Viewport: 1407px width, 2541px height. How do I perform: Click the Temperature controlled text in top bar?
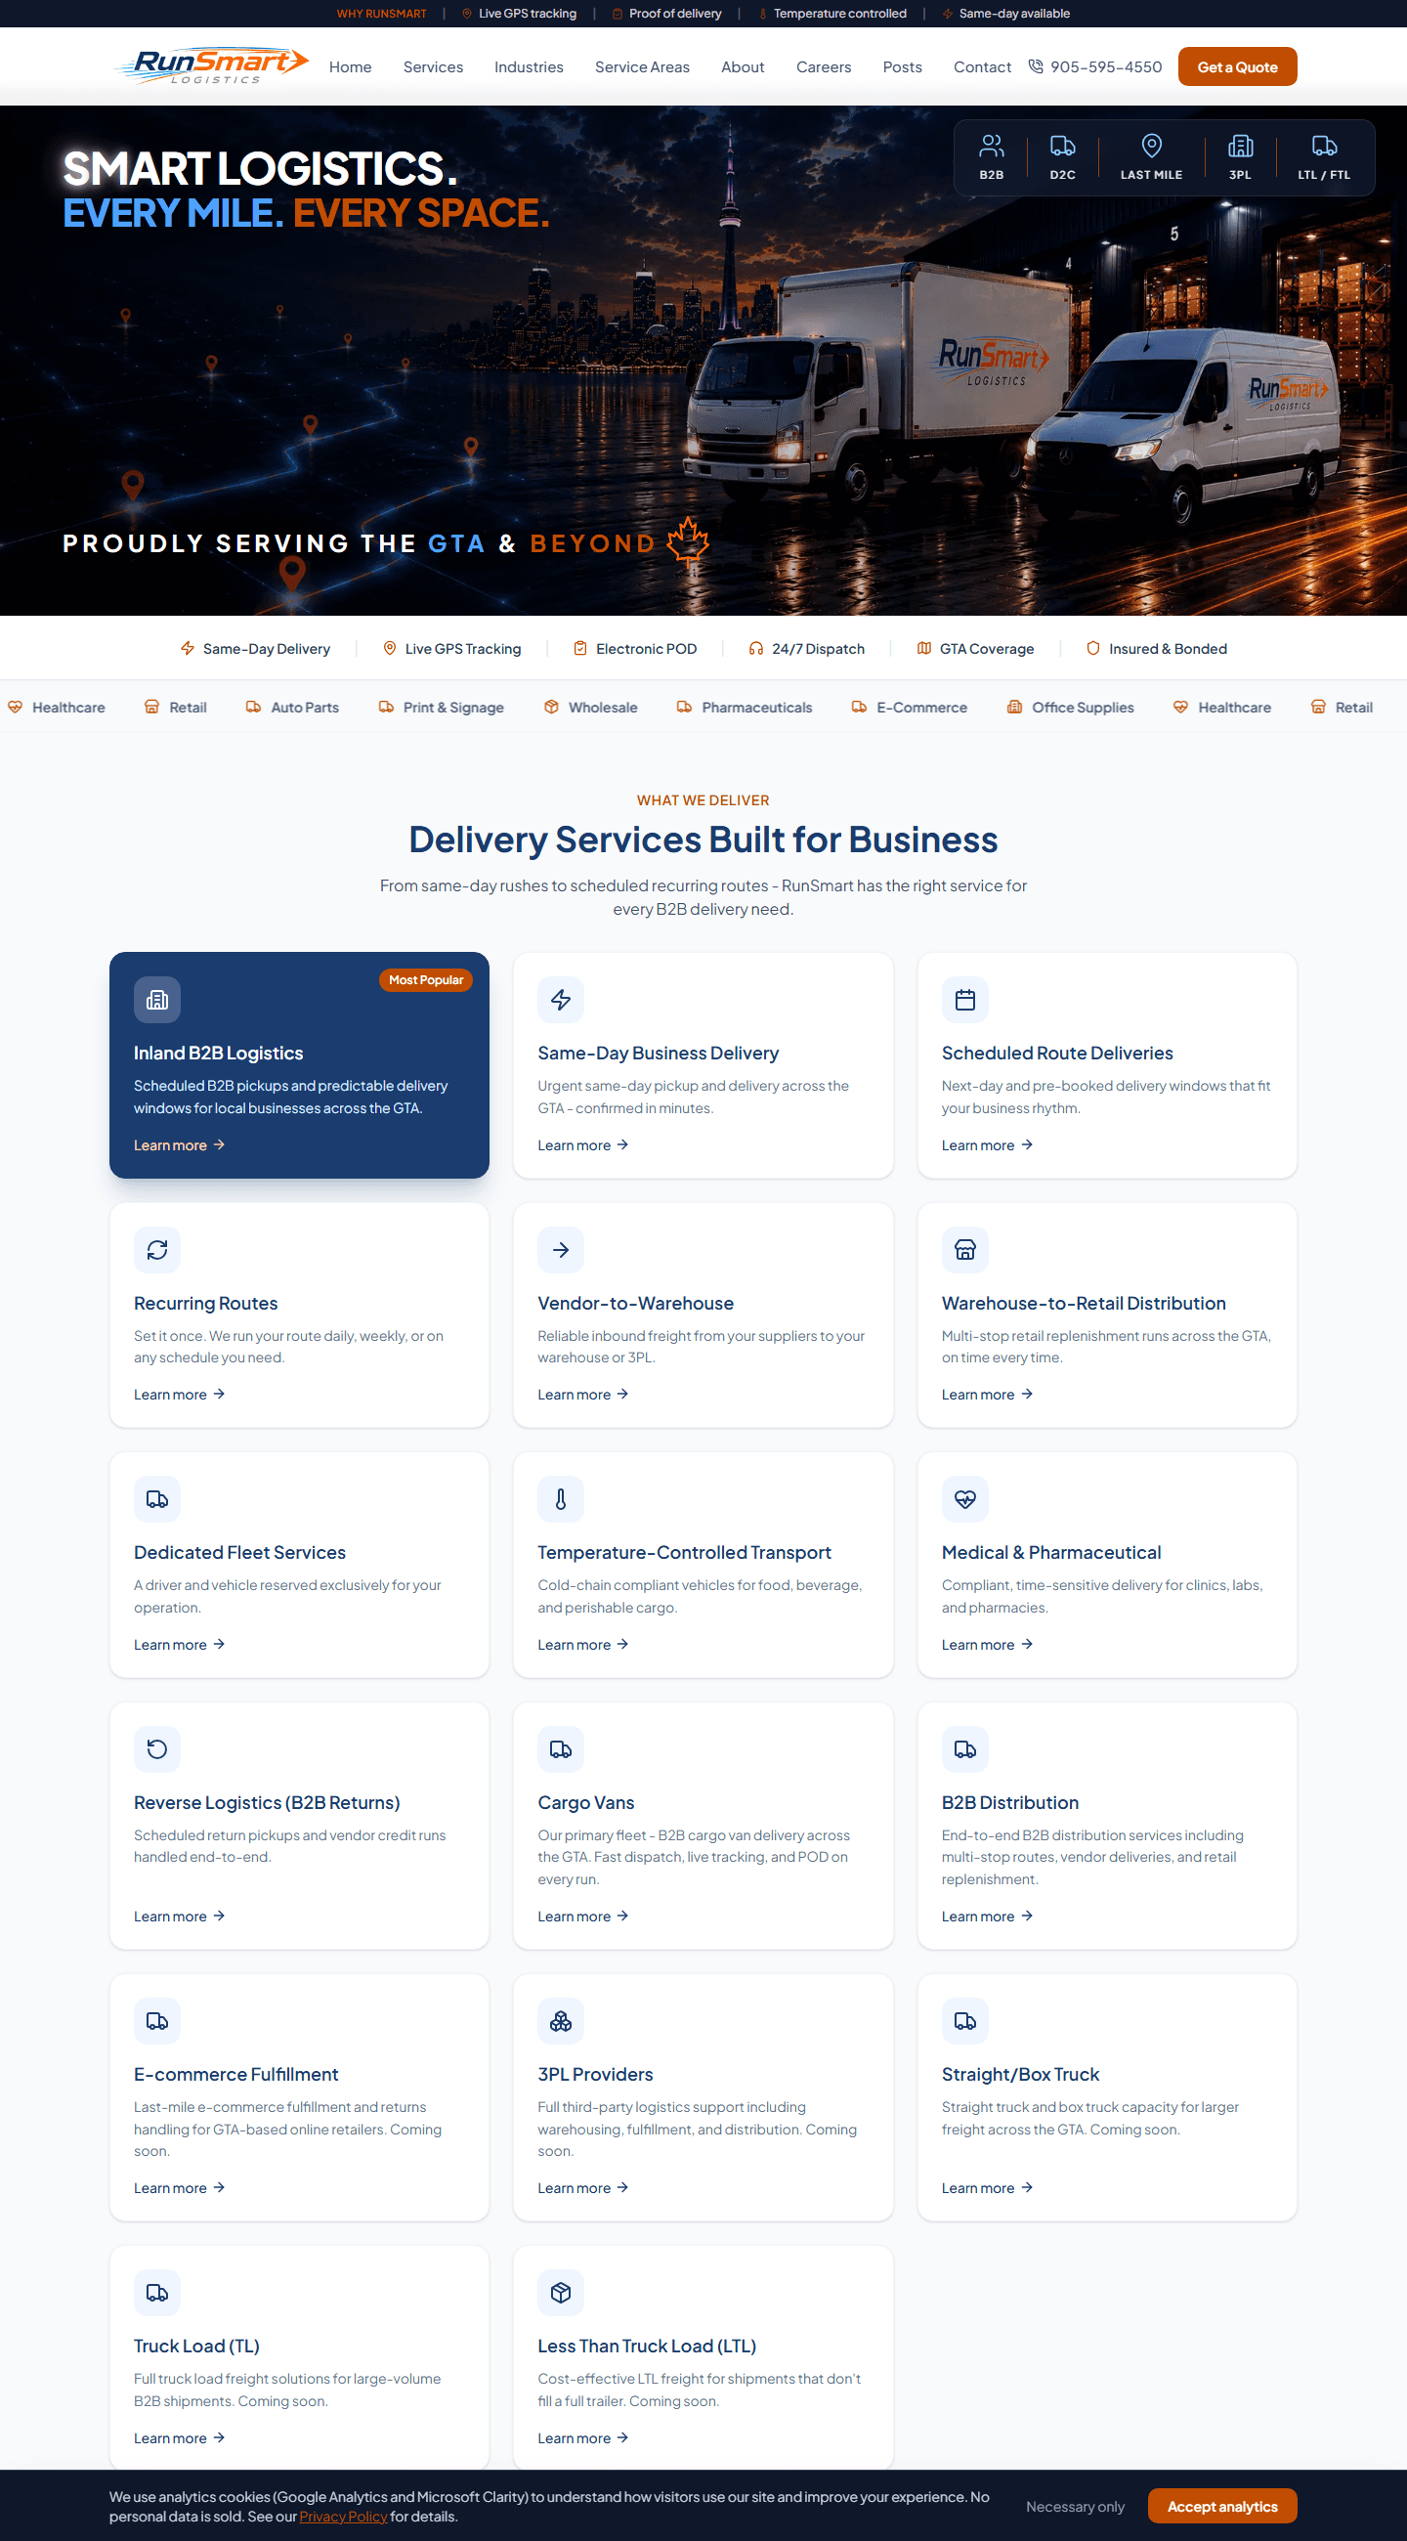point(840,14)
